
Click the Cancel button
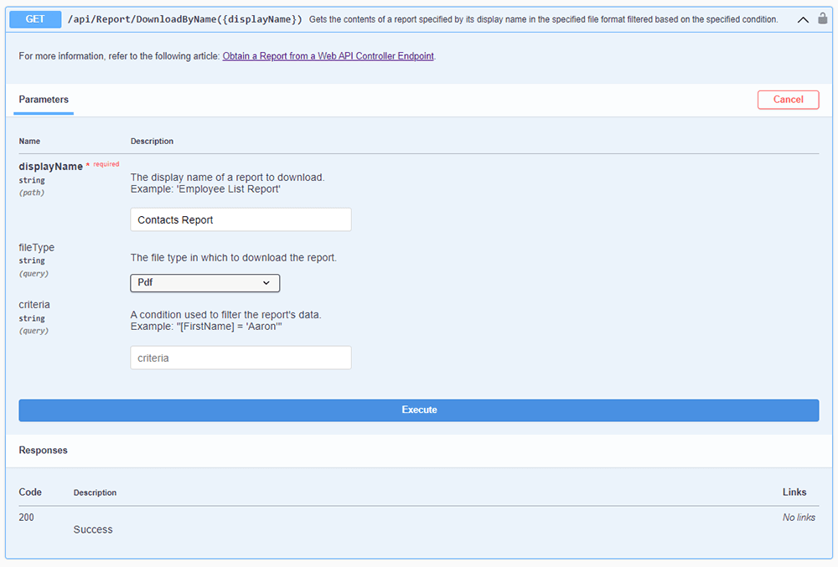pyautogui.click(x=788, y=99)
